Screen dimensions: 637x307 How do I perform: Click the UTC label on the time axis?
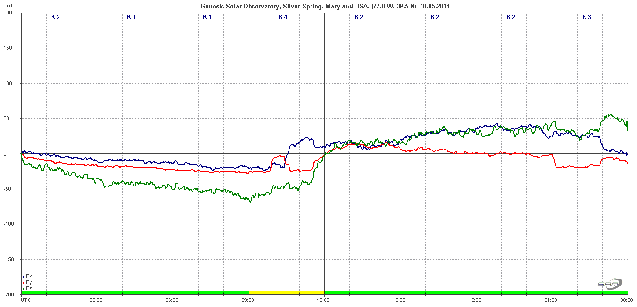[x=26, y=300]
